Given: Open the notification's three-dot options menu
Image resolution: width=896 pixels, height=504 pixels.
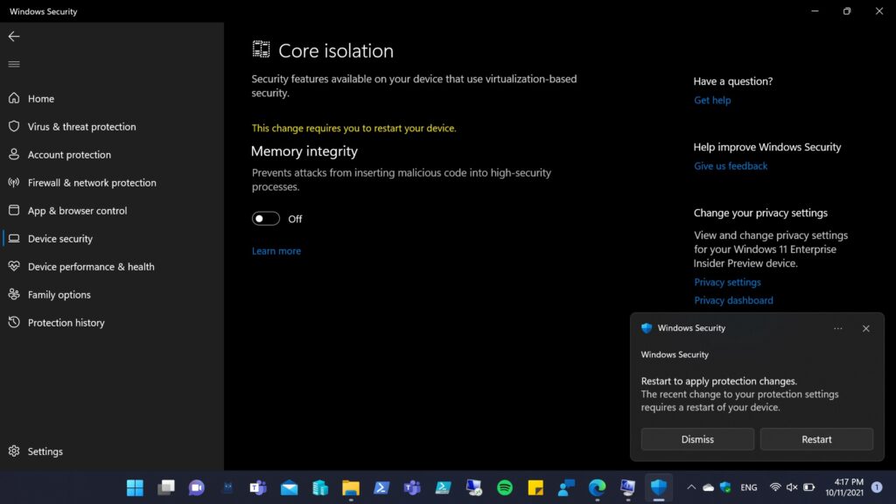Looking at the screenshot, I should click(838, 329).
